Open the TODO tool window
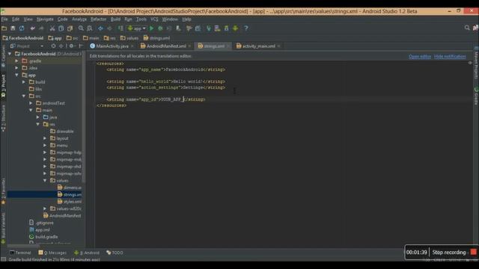 point(115,253)
